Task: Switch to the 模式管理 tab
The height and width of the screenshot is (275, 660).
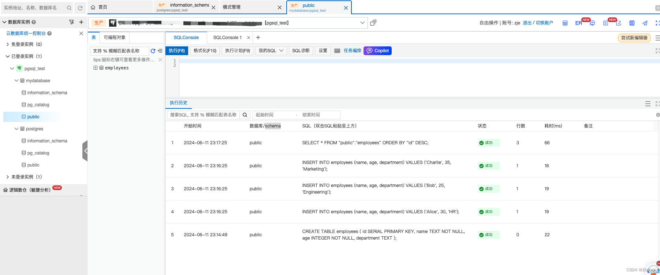Action: click(232, 7)
